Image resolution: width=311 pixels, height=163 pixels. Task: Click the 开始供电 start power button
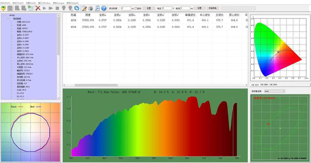tap(213, 8)
